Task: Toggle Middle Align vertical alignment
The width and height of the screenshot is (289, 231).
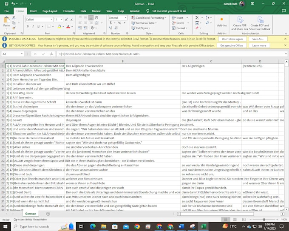Action: (85, 18)
